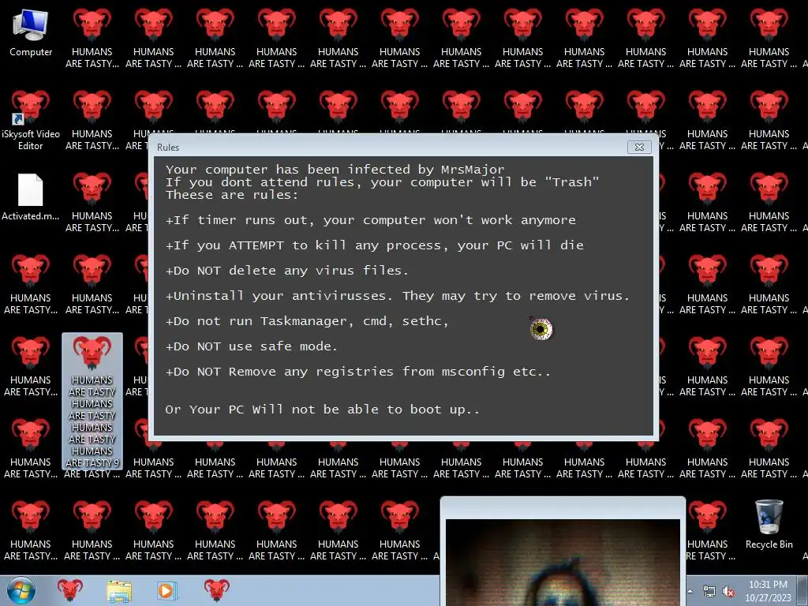Viewport: 808px width, 606px height.
Task: Open the Computer desktop icon
Action: coord(31,32)
